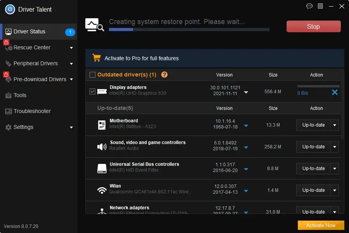The width and height of the screenshot is (349, 233).
Task: Click the Peripheral Drivers plug icon
Action: (x=8, y=64)
